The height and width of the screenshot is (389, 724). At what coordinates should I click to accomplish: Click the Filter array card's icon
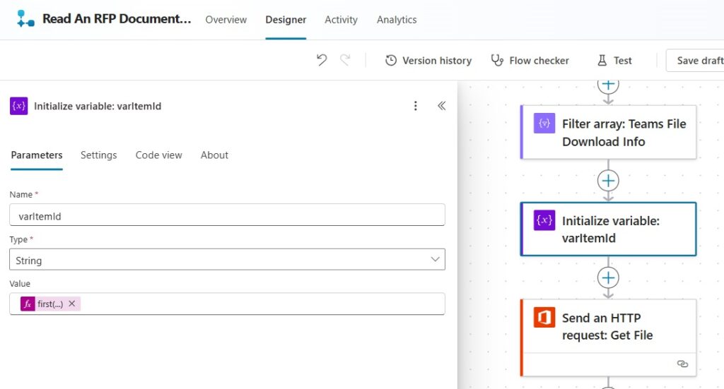[x=544, y=123]
